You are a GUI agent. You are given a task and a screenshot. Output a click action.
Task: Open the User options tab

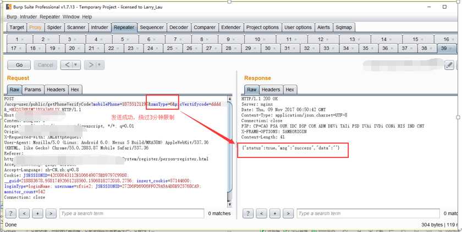[x=298, y=27]
